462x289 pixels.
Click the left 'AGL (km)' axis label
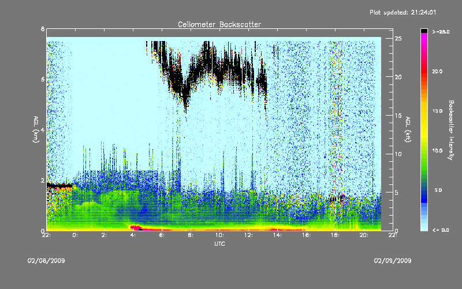(36, 129)
